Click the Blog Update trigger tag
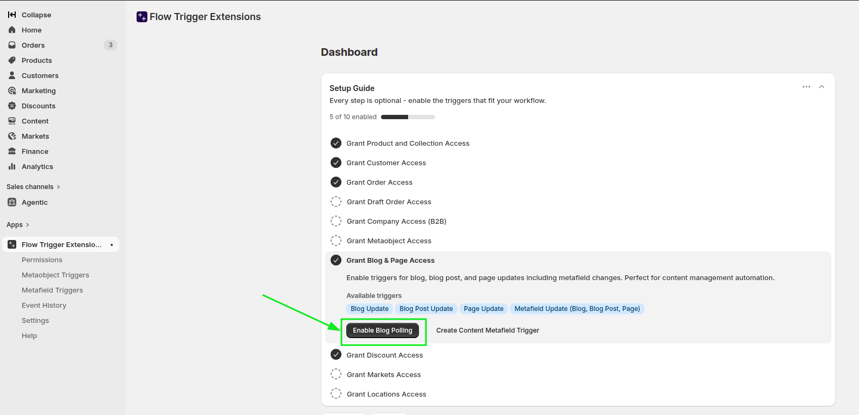Screen dimensions: 859x415 (x=370, y=309)
